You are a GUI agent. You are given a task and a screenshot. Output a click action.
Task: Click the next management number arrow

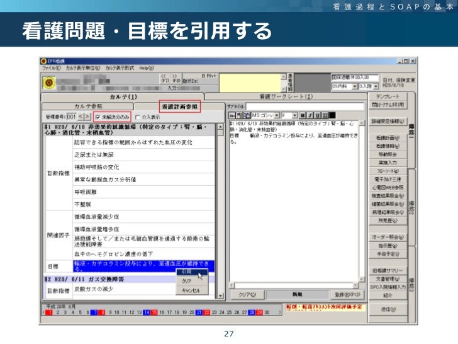click(x=87, y=117)
